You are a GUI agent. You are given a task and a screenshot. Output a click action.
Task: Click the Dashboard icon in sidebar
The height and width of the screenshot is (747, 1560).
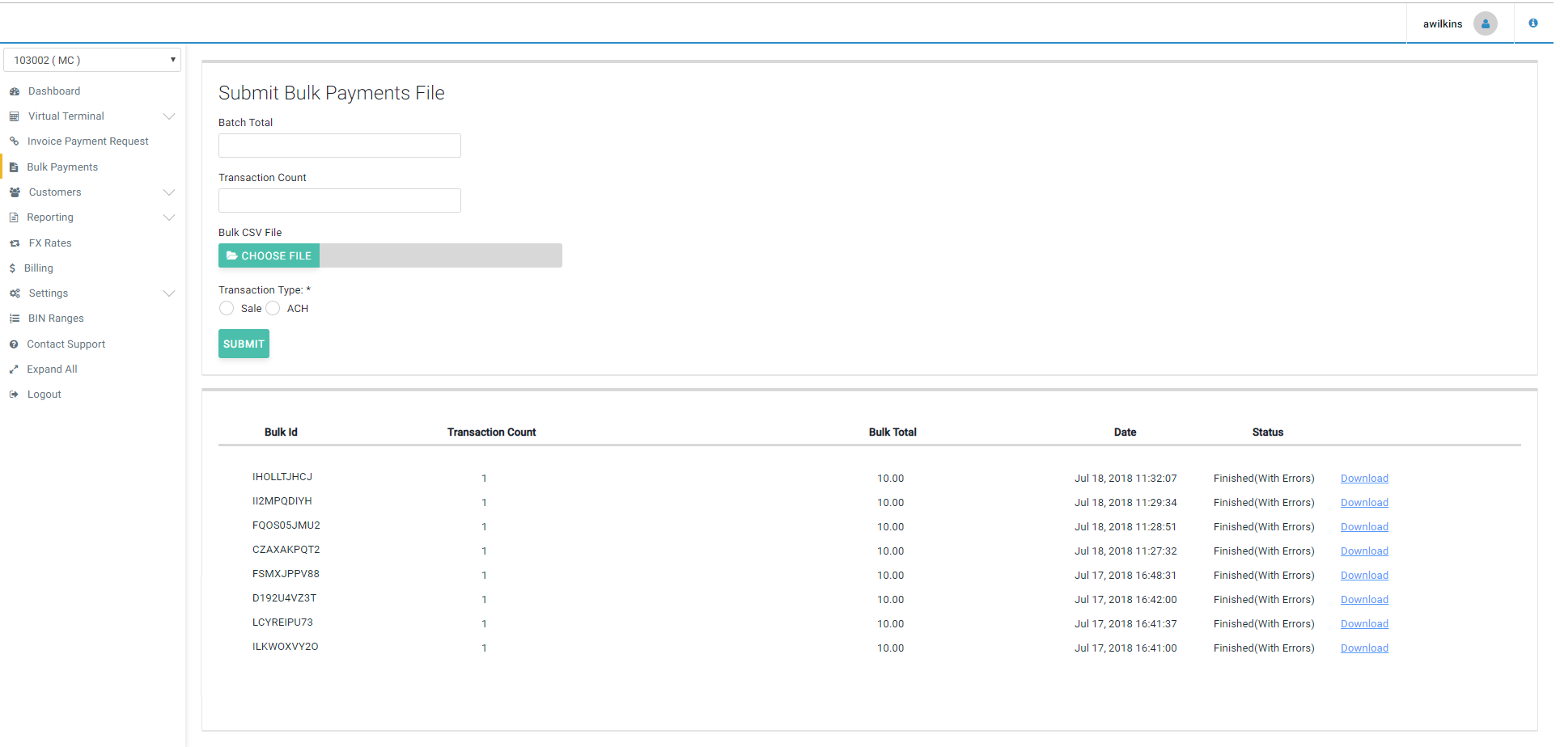15,91
